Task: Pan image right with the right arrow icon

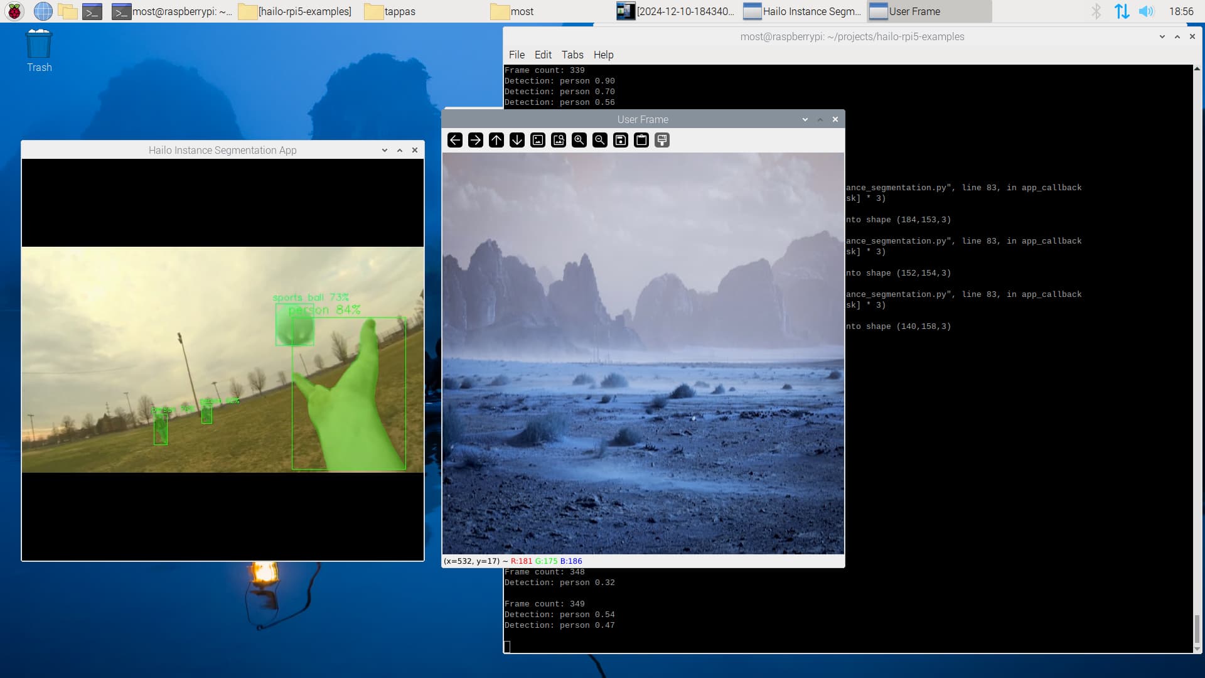Action: [x=476, y=140]
